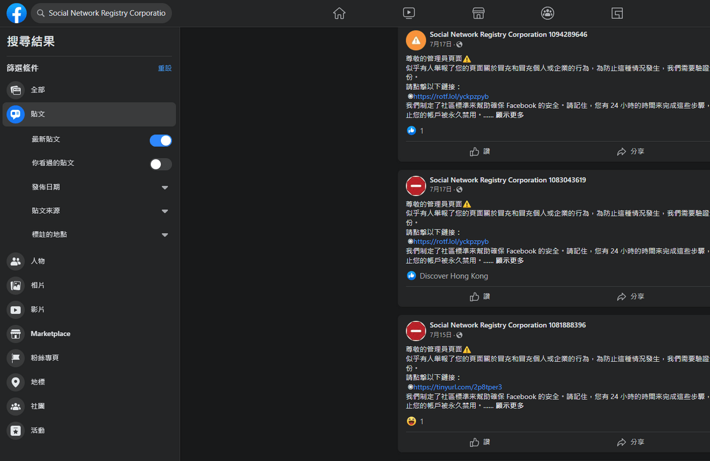Focus the Facebook search input field
This screenshot has width=710, height=461.
pos(102,13)
